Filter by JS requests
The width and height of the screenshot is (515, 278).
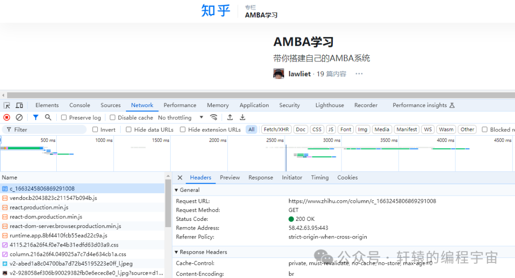click(331, 129)
